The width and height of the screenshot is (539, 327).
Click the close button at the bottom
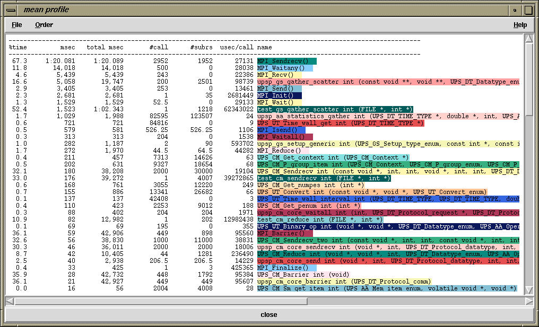[269, 315]
